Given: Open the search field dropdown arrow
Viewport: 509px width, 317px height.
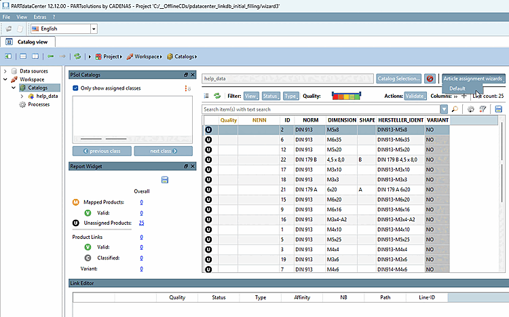Looking at the screenshot, I should tap(444, 109).
